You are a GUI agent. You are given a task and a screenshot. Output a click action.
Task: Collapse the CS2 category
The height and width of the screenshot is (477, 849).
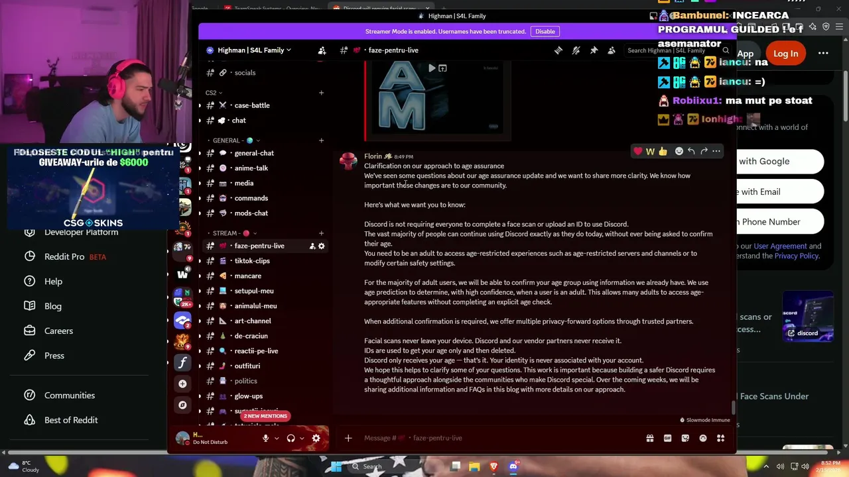pyautogui.click(x=214, y=93)
